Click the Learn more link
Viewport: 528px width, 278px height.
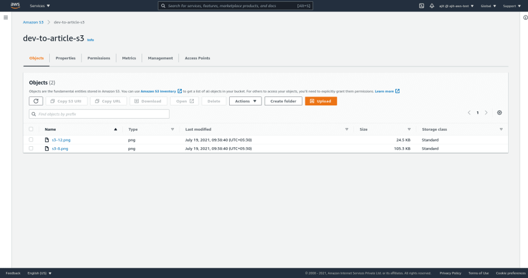coord(384,91)
